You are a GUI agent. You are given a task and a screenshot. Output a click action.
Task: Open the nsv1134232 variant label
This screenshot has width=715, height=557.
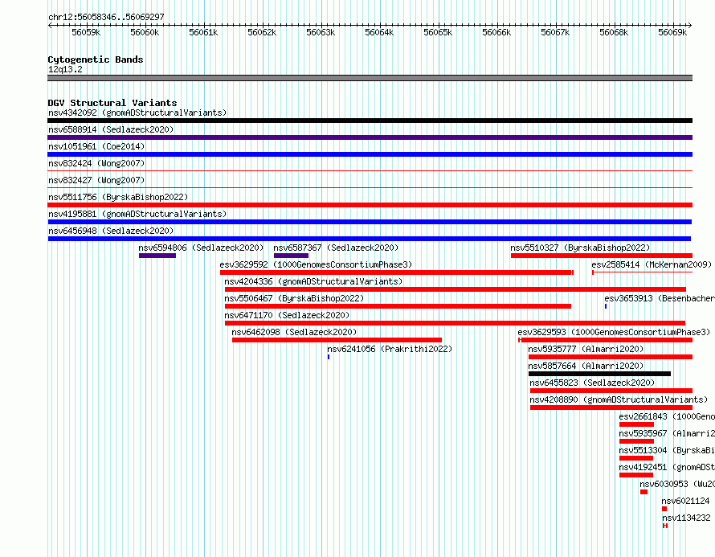[x=686, y=518]
